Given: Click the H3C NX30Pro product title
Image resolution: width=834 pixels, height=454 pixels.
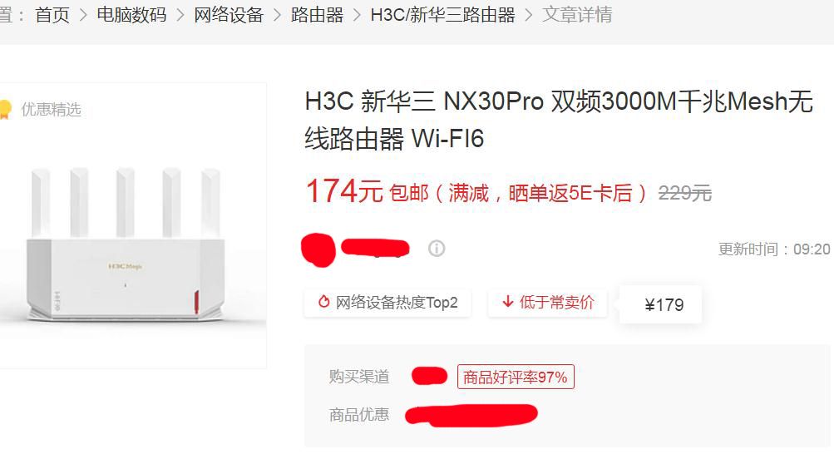Looking at the screenshot, I should pos(559,120).
